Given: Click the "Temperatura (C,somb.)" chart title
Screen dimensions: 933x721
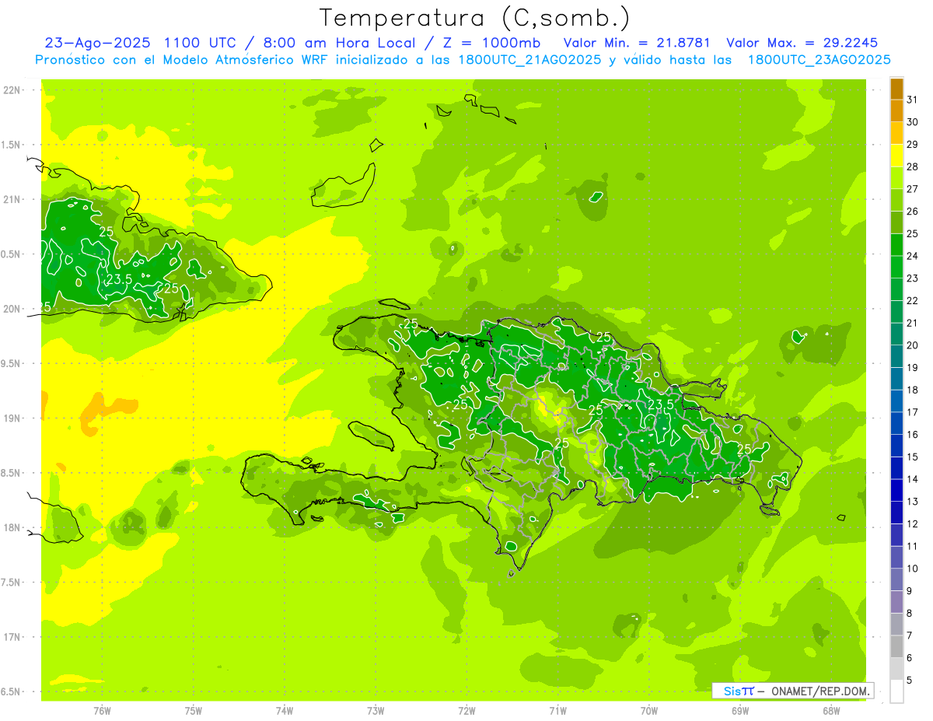Looking at the screenshot, I should 475,19.
